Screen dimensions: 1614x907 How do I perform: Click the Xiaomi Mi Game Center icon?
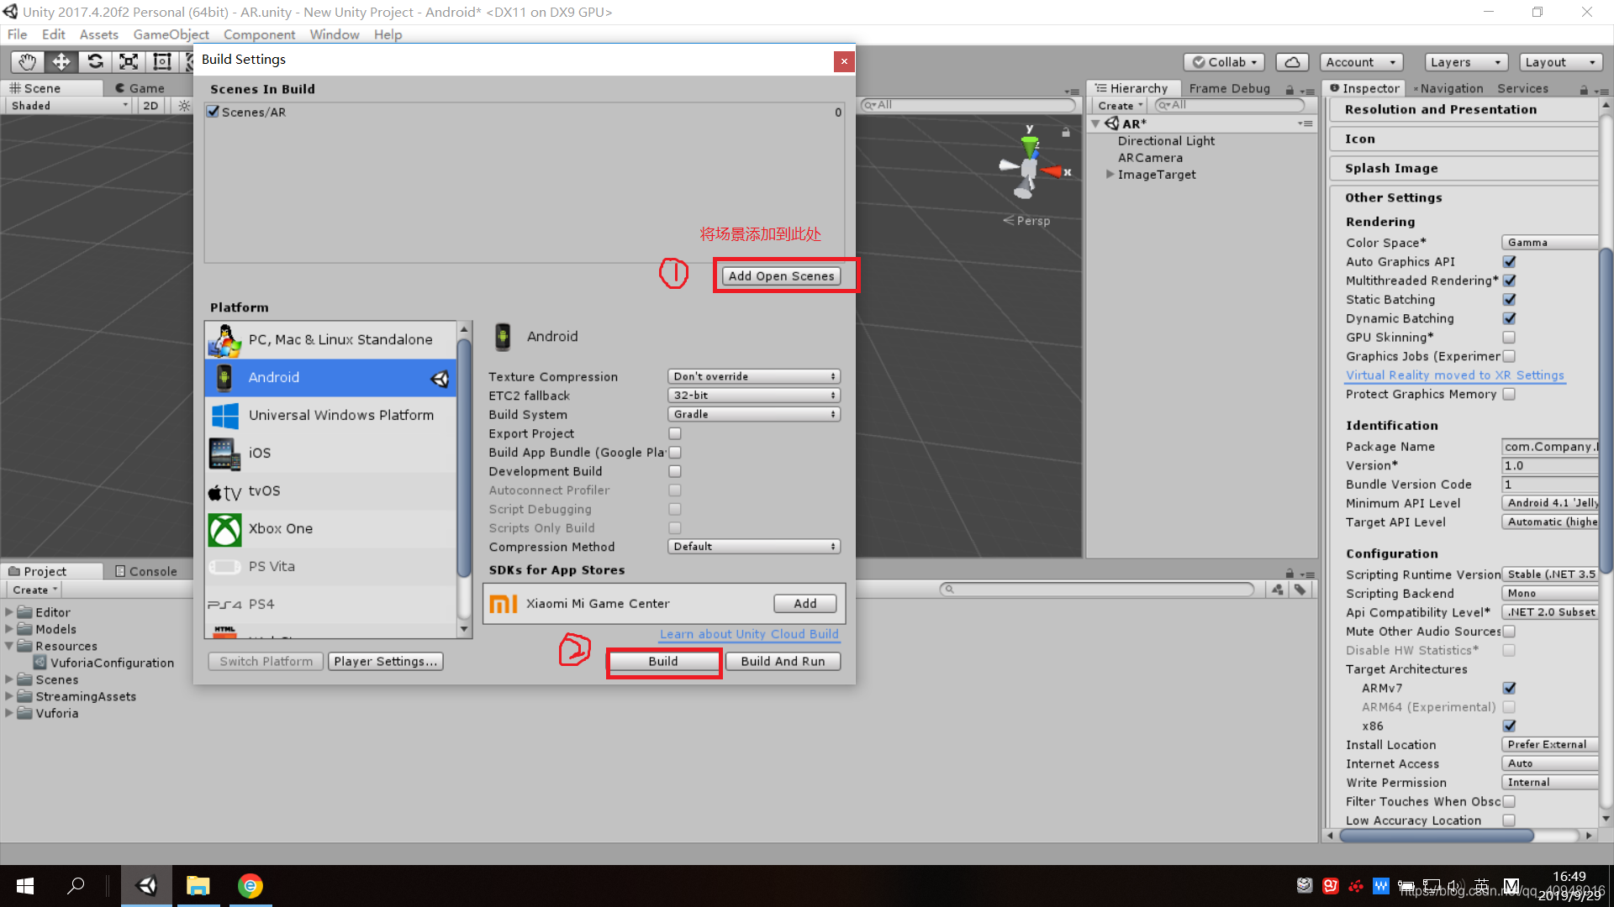coord(504,603)
